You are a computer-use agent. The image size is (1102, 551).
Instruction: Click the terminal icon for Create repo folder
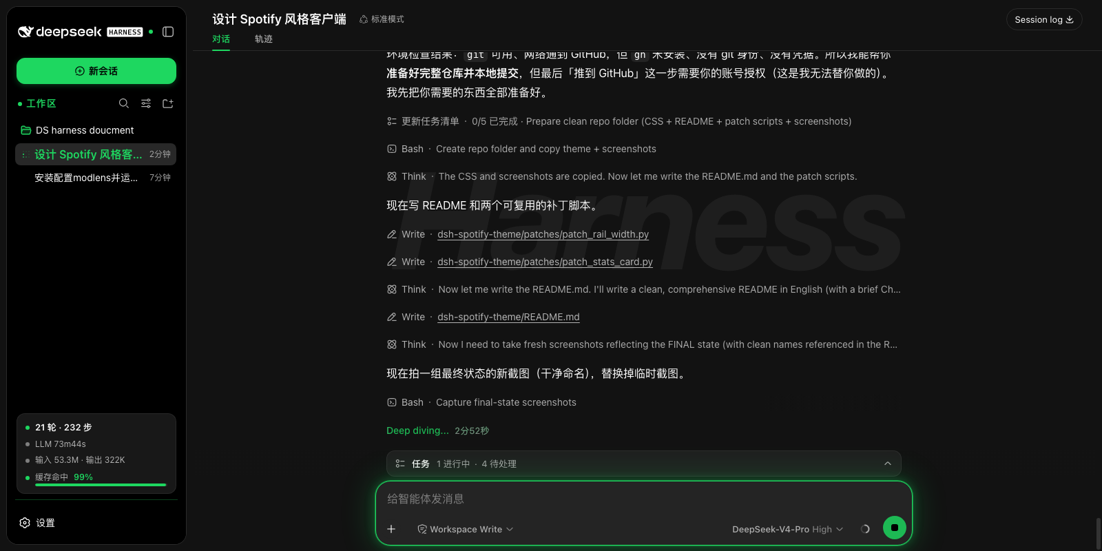pyautogui.click(x=392, y=149)
